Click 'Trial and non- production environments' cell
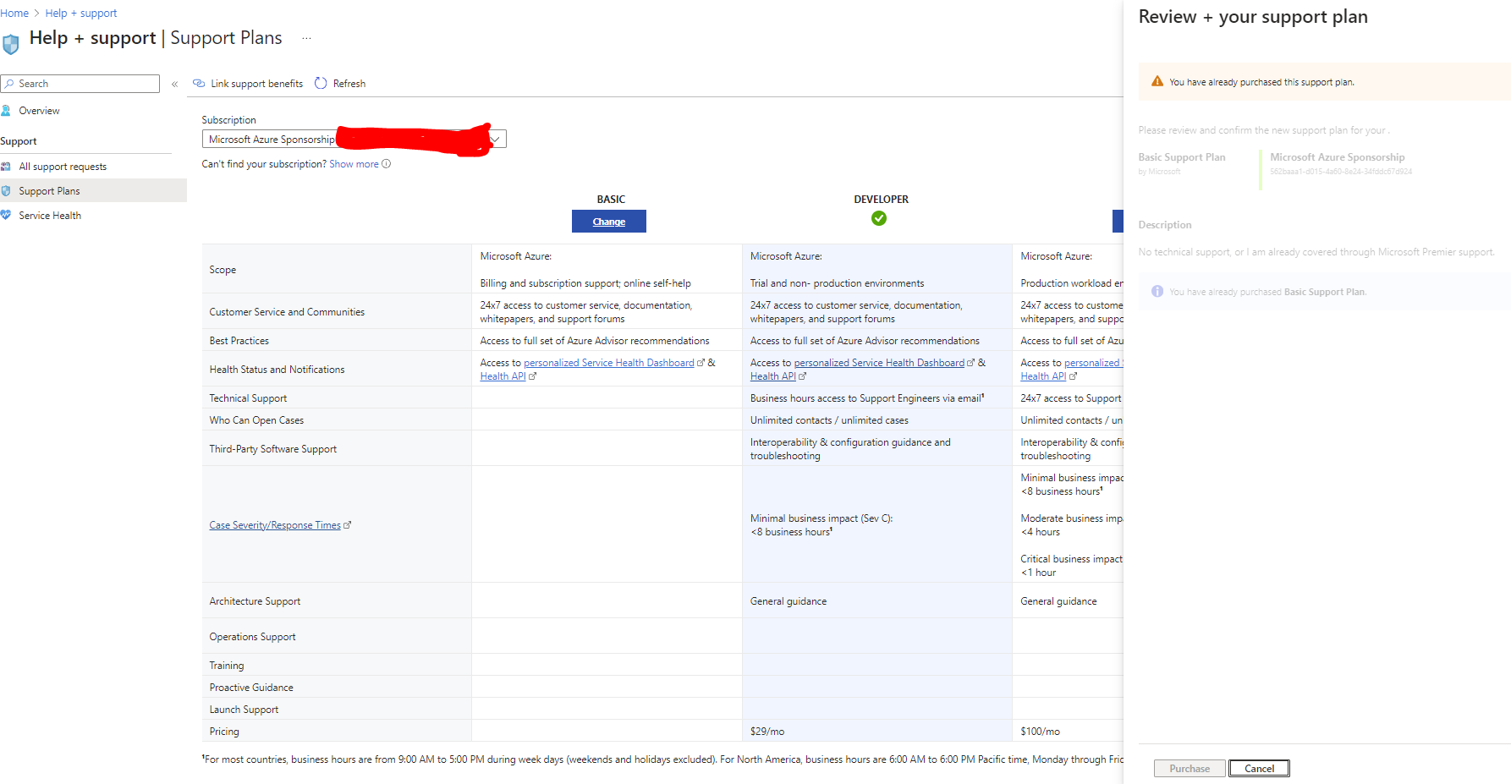This screenshot has height=784, width=1511. pos(837,283)
